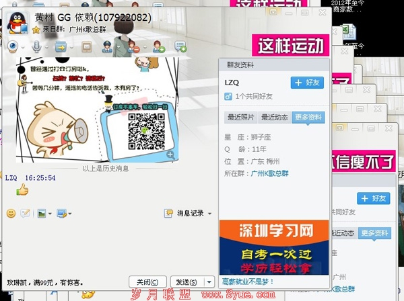This screenshot has width=404, height=301.
Task: Zoom the image with magnifier icon
Action: tap(170, 155)
